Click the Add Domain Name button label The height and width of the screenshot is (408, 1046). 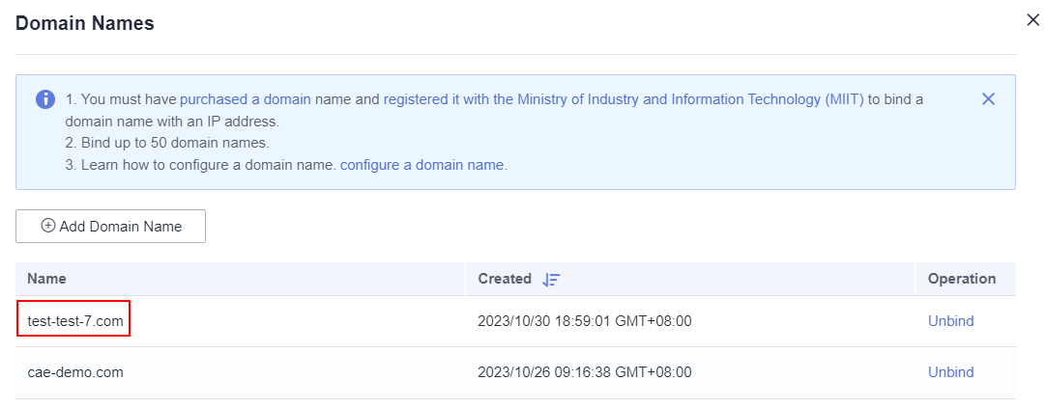tap(121, 226)
